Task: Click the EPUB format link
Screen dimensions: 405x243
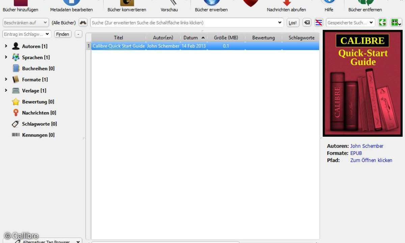Action: click(x=356, y=153)
